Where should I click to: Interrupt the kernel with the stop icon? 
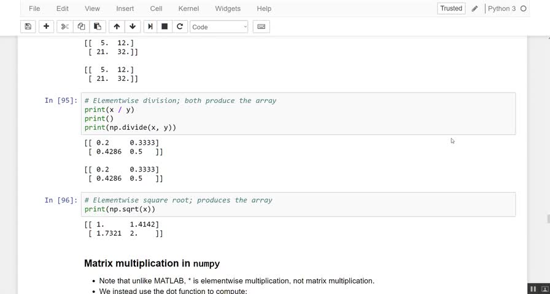pyautogui.click(x=165, y=26)
